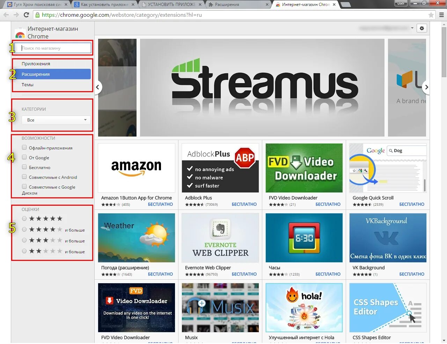Tick the От Google checkbox

(24, 157)
